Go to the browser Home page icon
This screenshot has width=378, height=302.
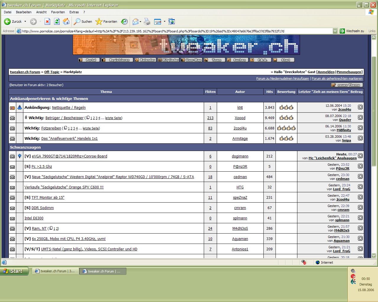tap(66, 22)
